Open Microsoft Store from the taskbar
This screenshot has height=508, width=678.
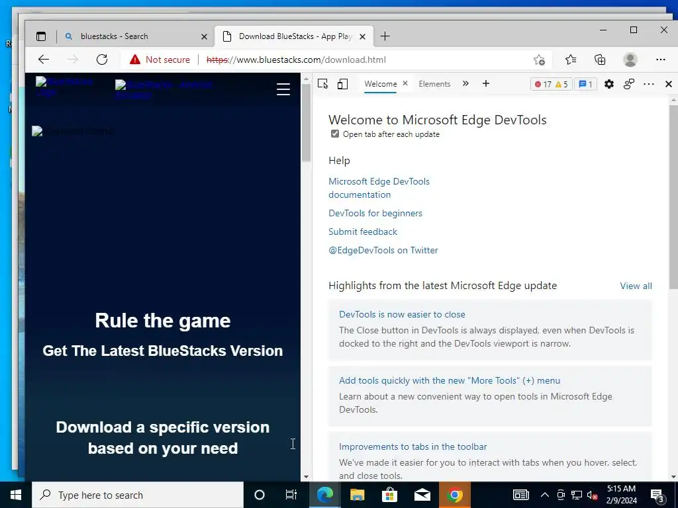tap(389, 495)
